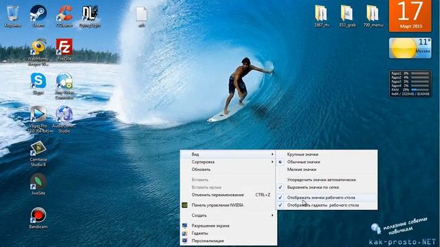Select the 799_menu folder
This screenshot has height=247, width=440.
click(373, 16)
